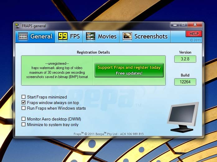Minimize the FRAPS general window
Screen dimensions: 217x162
pyautogui.click(x=175, y=25)
